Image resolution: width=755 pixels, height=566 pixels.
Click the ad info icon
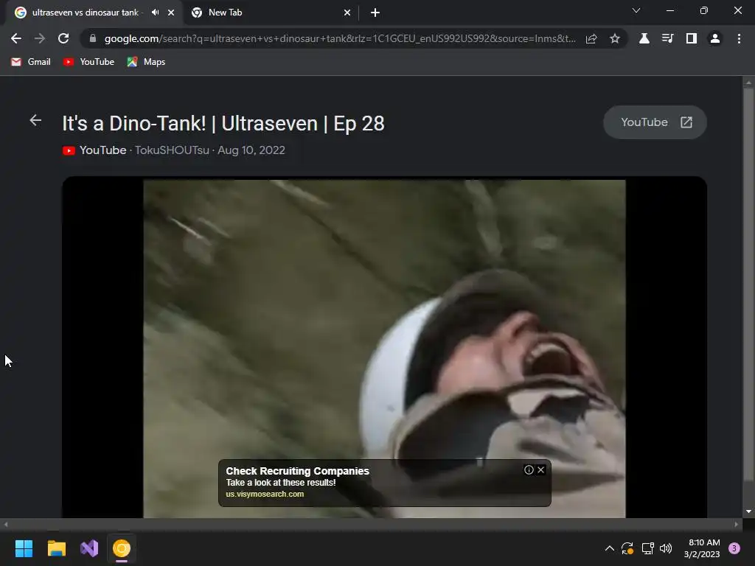point(529,469)
